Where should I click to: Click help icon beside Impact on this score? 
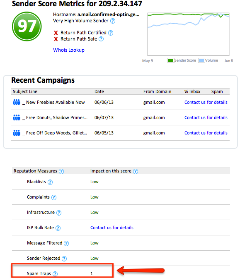[136, 171]
